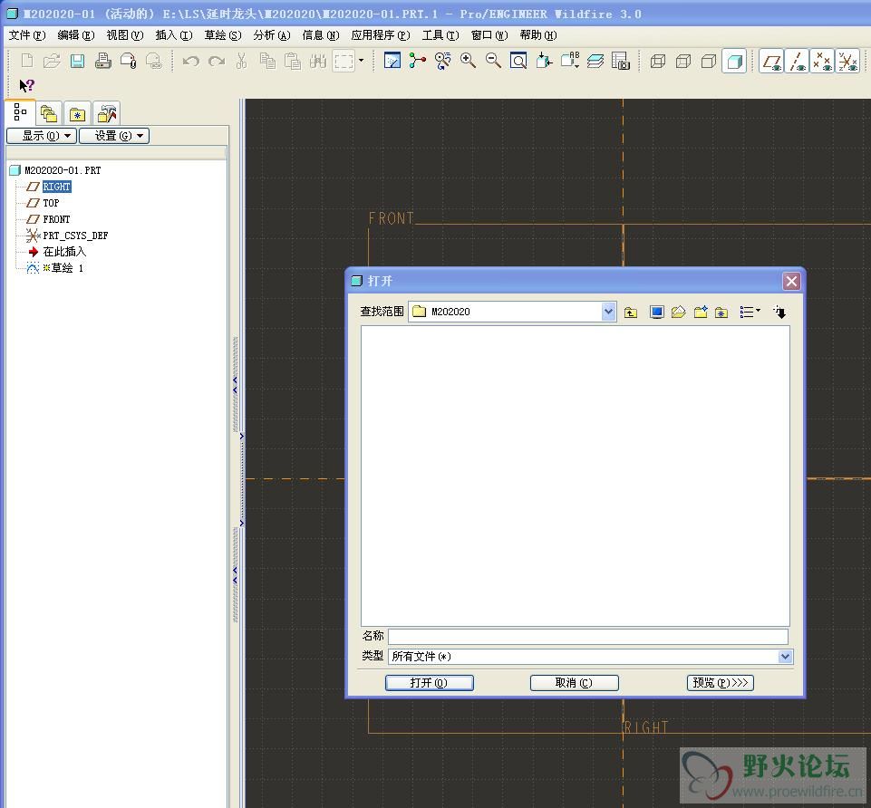Click the 取消 button
The image size is (871, 808).
574,682
